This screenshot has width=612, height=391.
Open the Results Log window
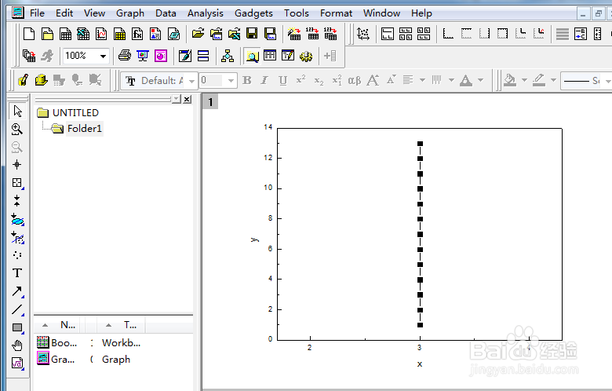[270, 56]
